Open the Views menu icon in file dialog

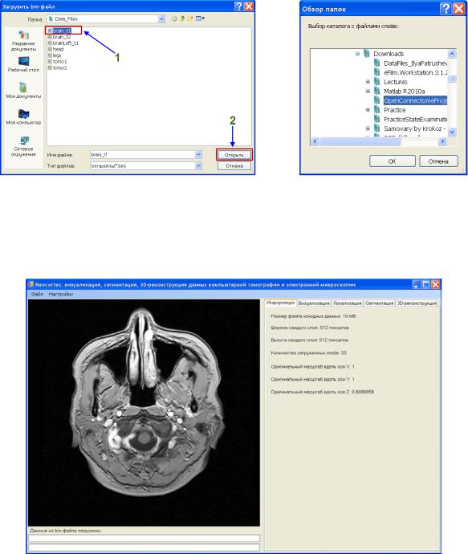200,18
